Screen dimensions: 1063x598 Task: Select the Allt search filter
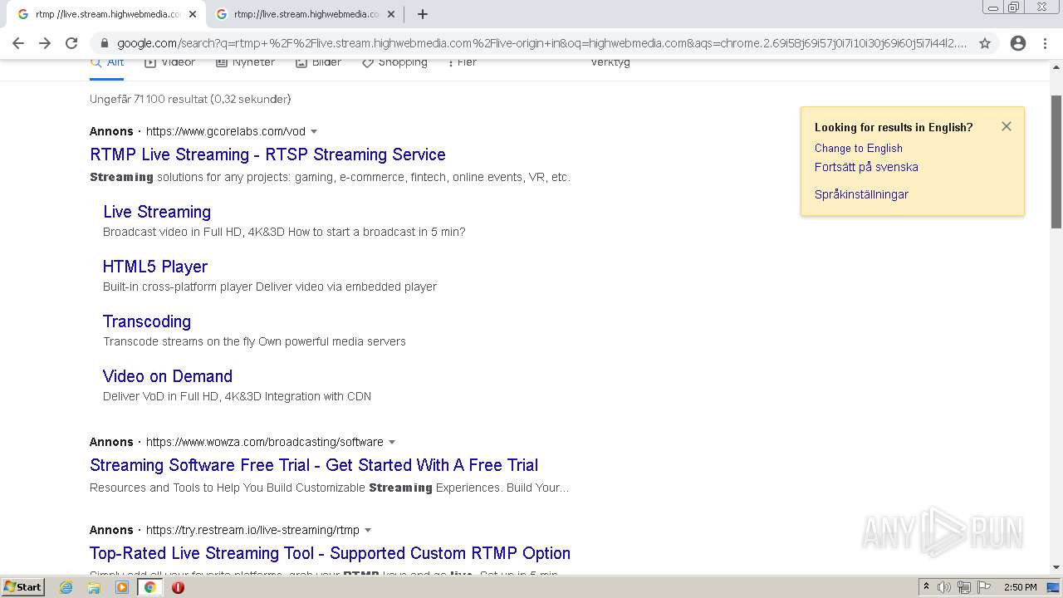pos(106,64)
